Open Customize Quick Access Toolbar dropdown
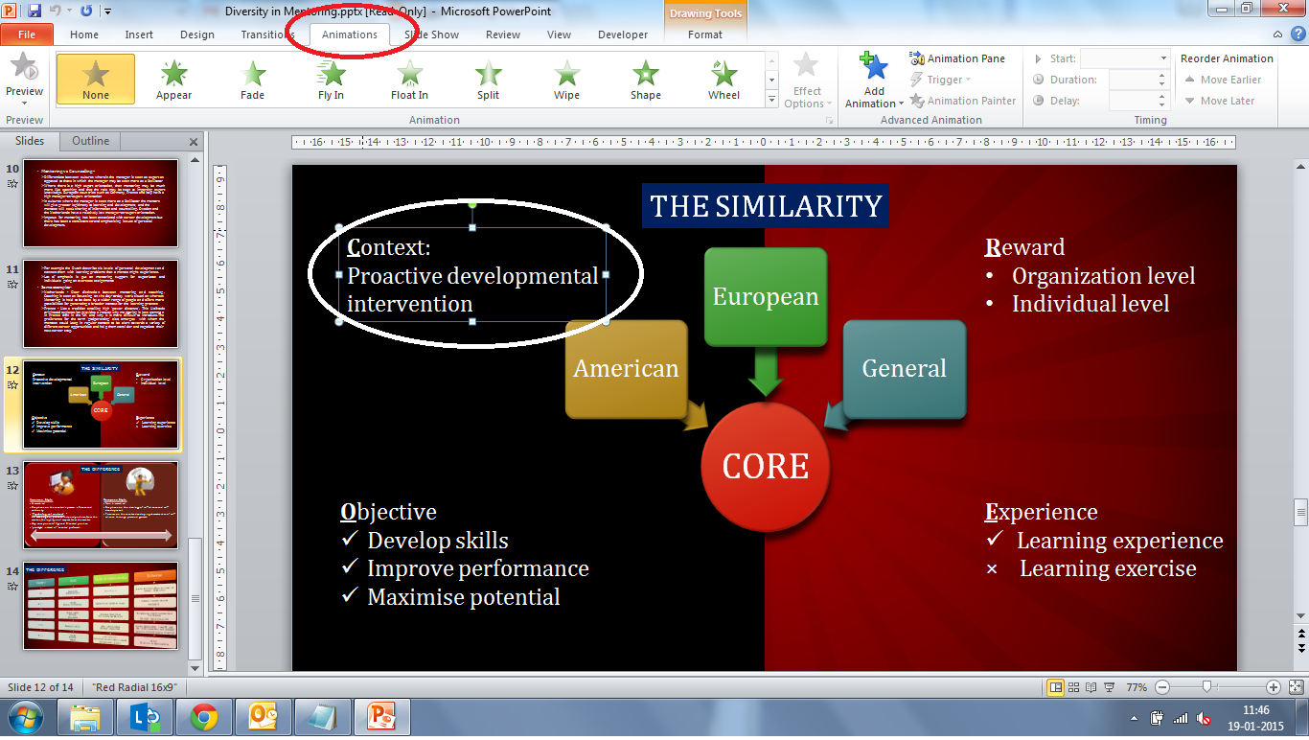 pyautogui.click(x=107, y=12)
